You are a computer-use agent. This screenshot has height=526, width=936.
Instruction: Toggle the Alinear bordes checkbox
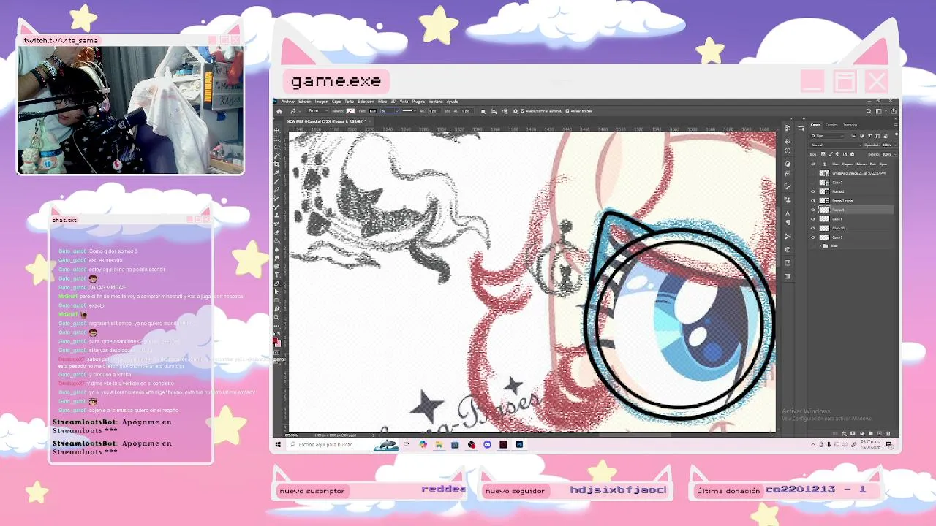click(x=567, y=111)
